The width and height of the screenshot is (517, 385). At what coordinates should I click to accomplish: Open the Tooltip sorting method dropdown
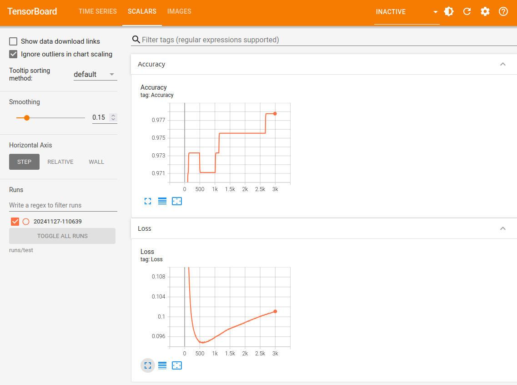click(x=95, y=75)
